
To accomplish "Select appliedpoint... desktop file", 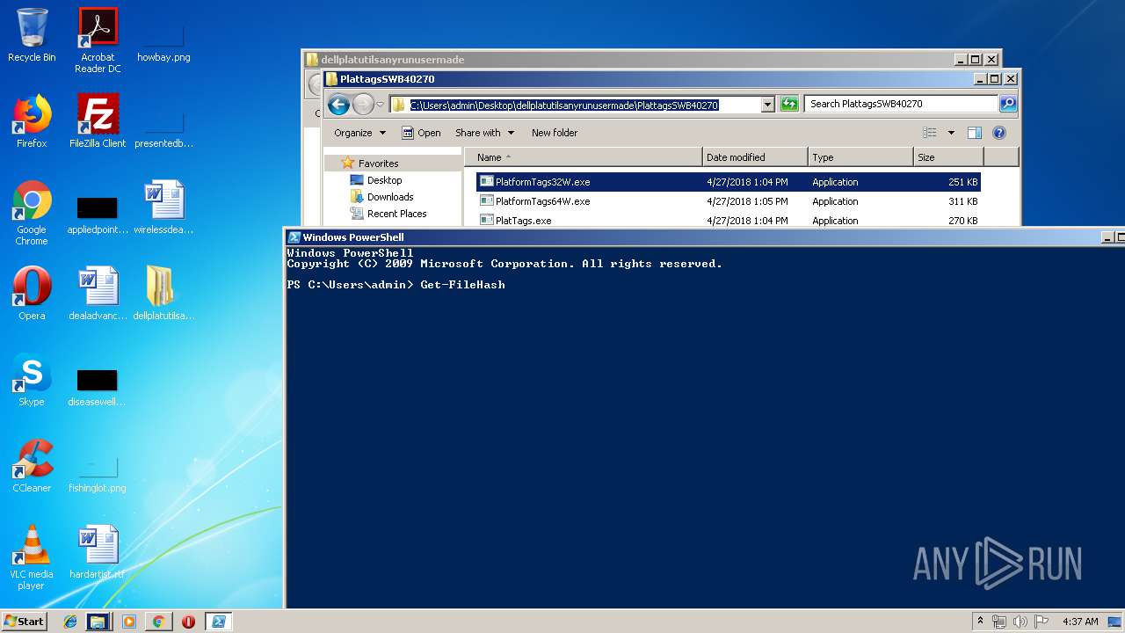I will pyautogui.click(x=98, y=214).
